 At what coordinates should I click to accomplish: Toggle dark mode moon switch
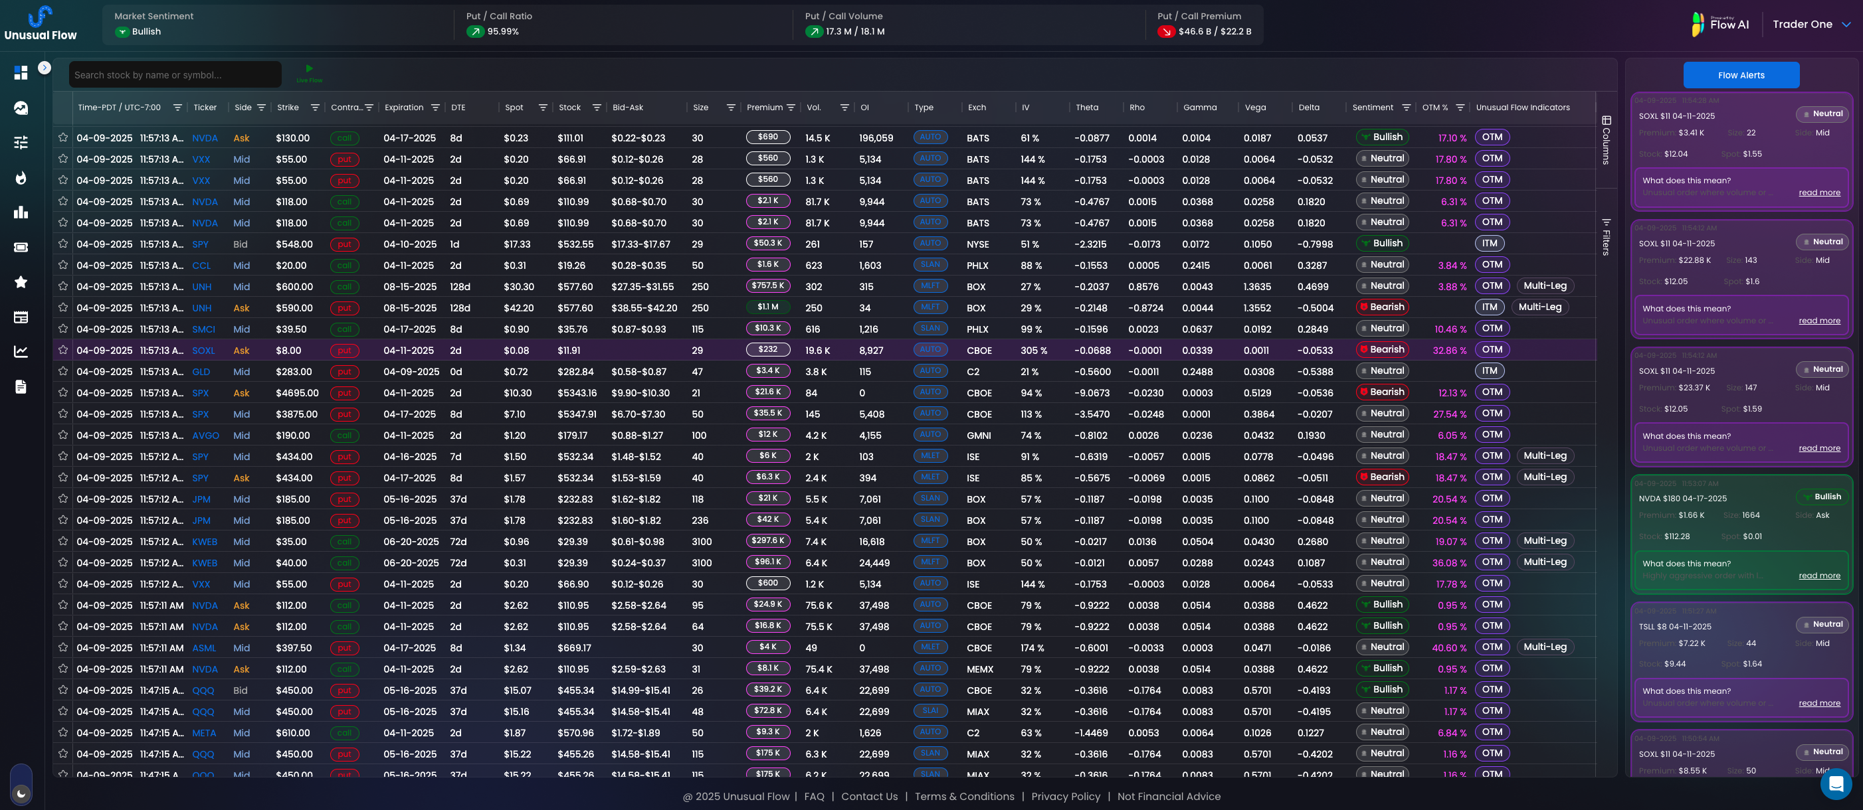click(x=21, y=793)
